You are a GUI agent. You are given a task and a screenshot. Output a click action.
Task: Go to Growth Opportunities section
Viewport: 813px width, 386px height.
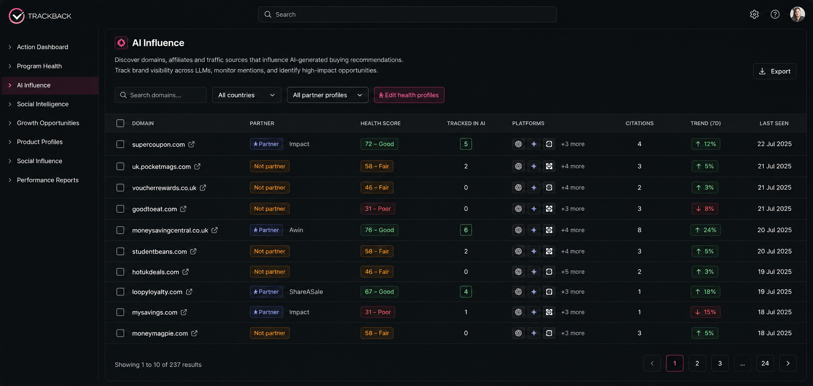(x=48, y=123)
